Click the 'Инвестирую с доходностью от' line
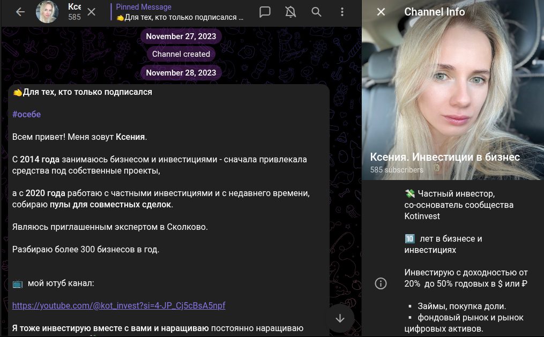The image size is (544, 337). (466, 272)
